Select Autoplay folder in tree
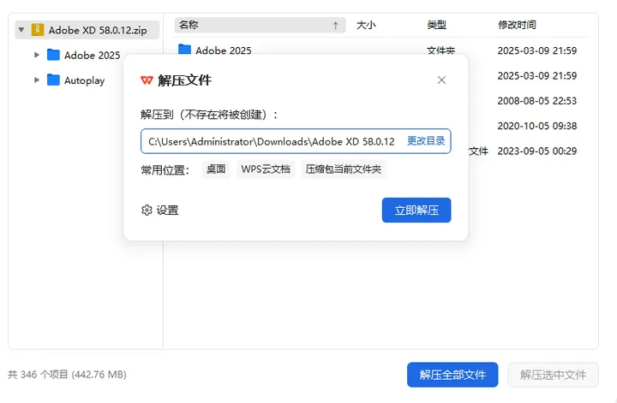 [85, 80]
